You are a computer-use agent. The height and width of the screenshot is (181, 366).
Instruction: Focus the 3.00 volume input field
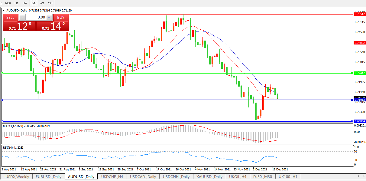tap(35, 17)
